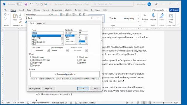This screenshot has width=187, height=105.
Task: Check the Strikethrough checkbox
Action: coord(32,57)
